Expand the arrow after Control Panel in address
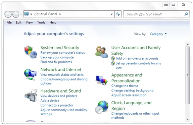 [60, 14]
